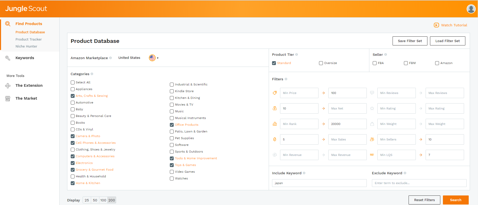Open the Watch Tutorial link

coord(454,25)
